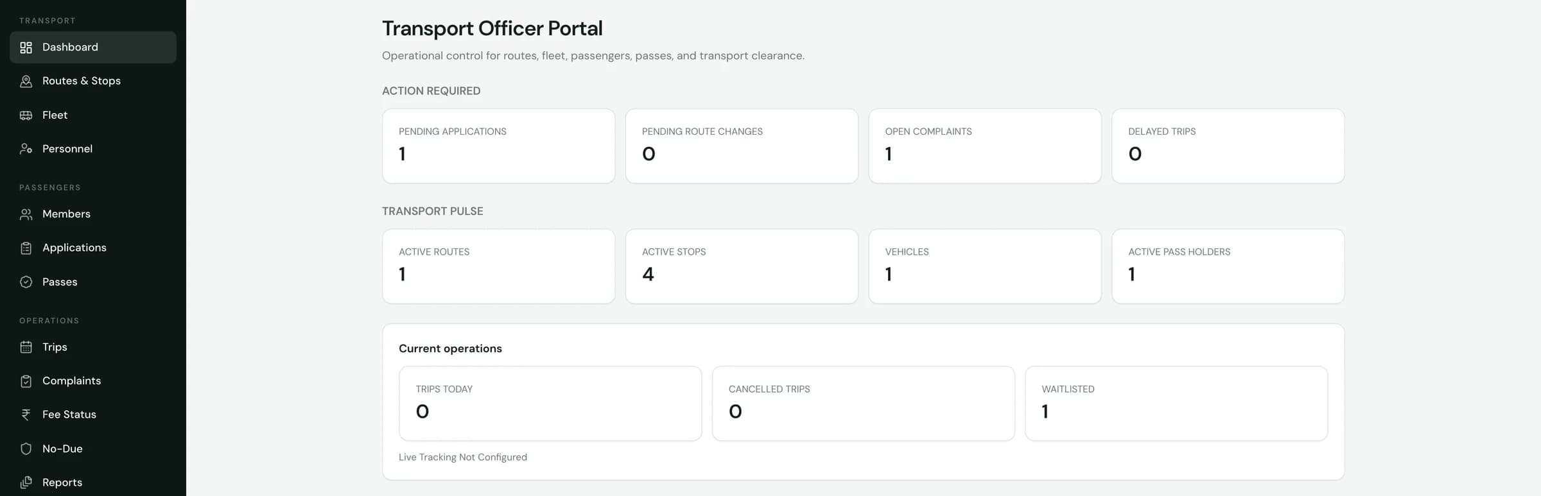Click the Routes & Stops map pin icon

coord(26,81)
